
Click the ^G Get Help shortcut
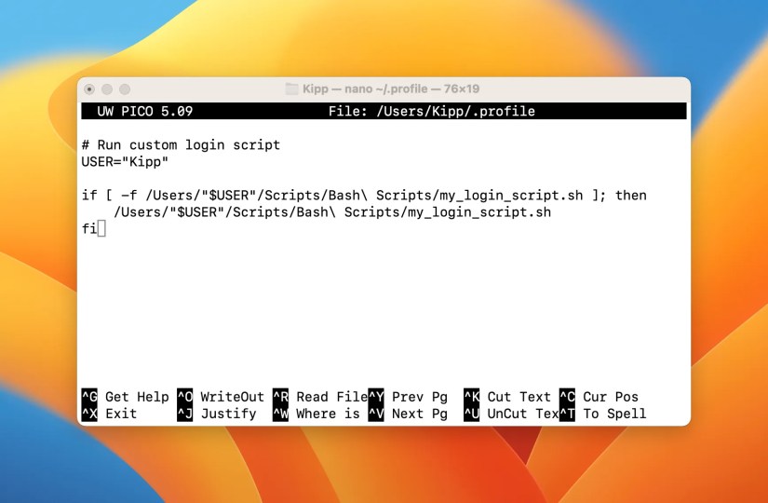126,397
